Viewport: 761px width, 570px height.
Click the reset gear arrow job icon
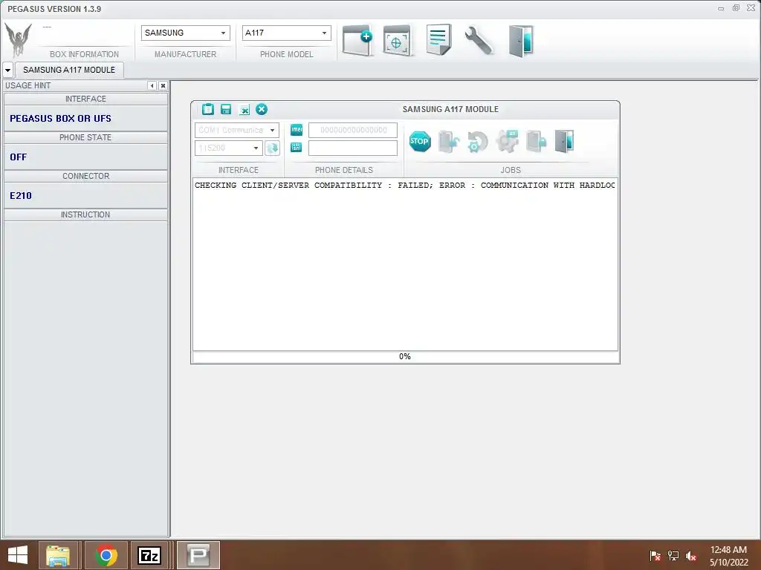(x=478, y=142)
